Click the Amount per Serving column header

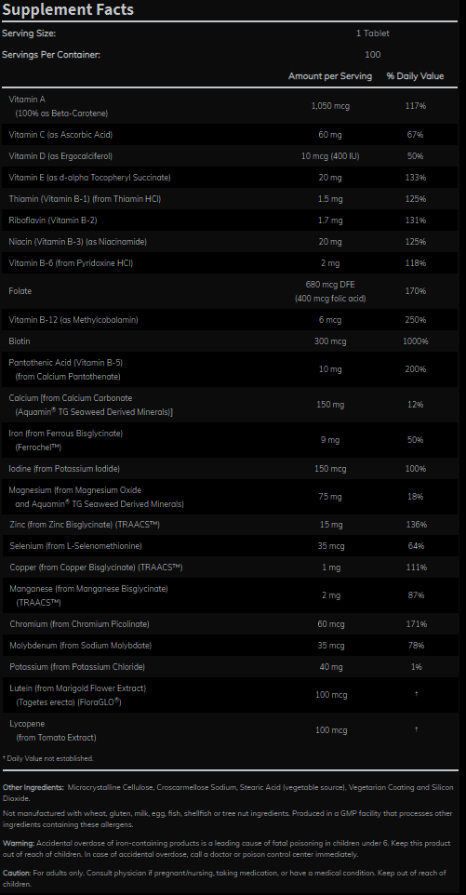point(330,76)
